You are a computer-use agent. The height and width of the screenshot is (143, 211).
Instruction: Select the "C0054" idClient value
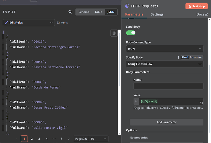tap(38, 62)
